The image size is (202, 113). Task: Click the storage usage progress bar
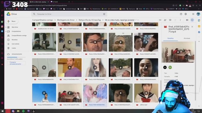16,57
